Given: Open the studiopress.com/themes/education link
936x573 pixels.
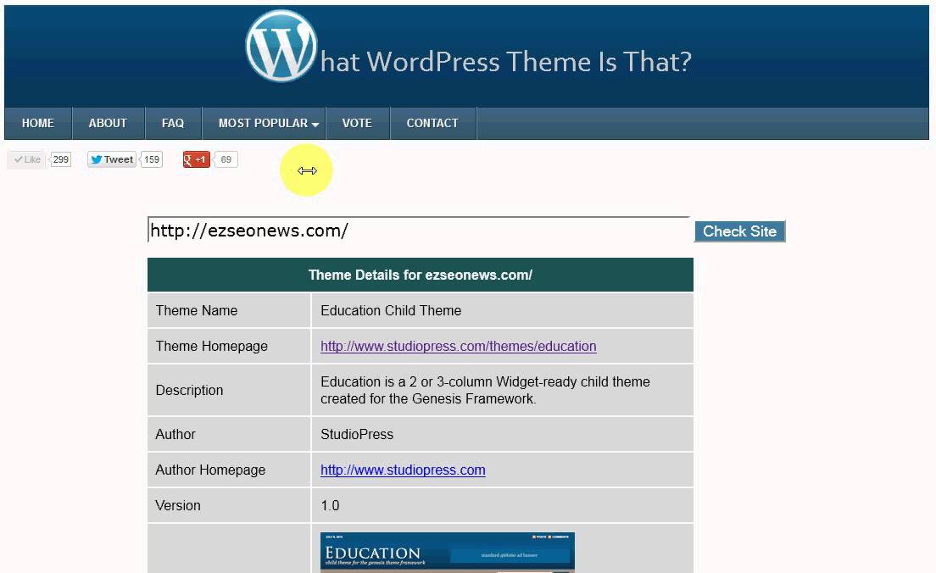Looking at the screenshot, I should pyautogui.click(x=459, y=346).
